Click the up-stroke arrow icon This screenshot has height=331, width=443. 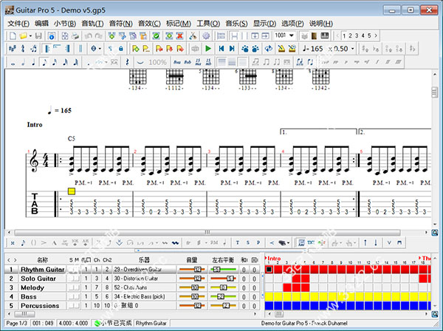tap(365, 242)
